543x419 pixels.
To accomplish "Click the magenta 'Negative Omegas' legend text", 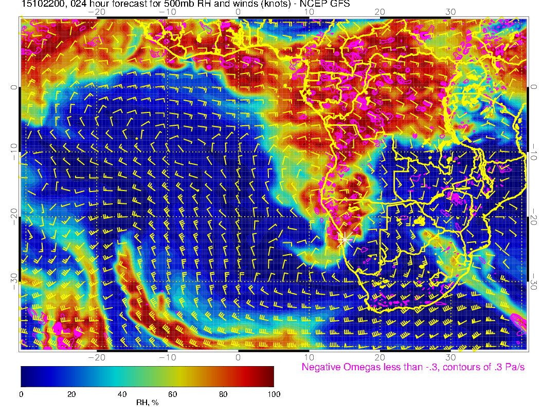I will click(413, 368).
